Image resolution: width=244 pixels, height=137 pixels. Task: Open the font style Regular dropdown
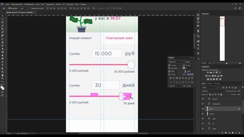coord(189,62)
